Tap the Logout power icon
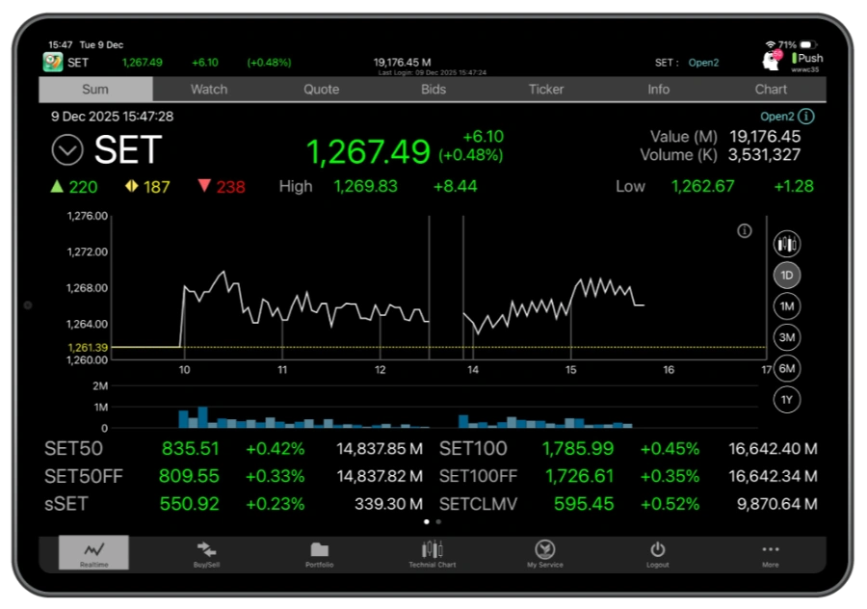This screenshot has height=609, width=867. [x=658, y=552]
